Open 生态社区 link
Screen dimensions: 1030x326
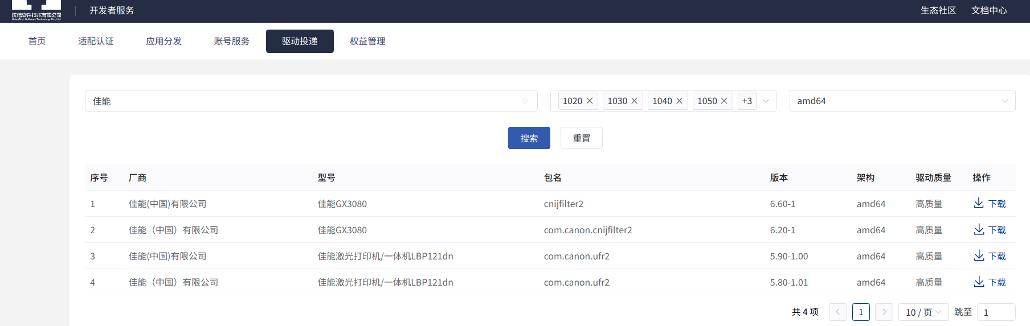point(938,10)
